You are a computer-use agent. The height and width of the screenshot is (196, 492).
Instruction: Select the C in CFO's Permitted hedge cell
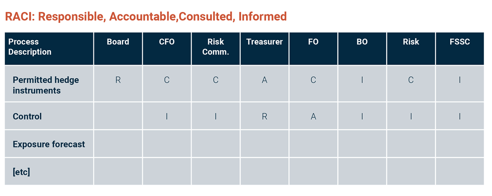click(x=166, y=80)
